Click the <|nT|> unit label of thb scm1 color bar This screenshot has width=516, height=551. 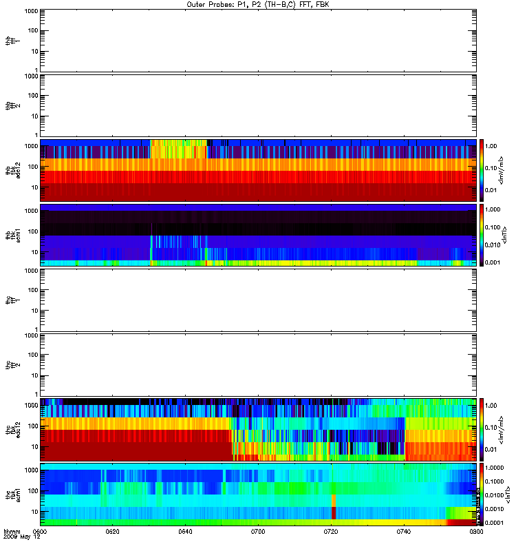click(x=505, y=235)
